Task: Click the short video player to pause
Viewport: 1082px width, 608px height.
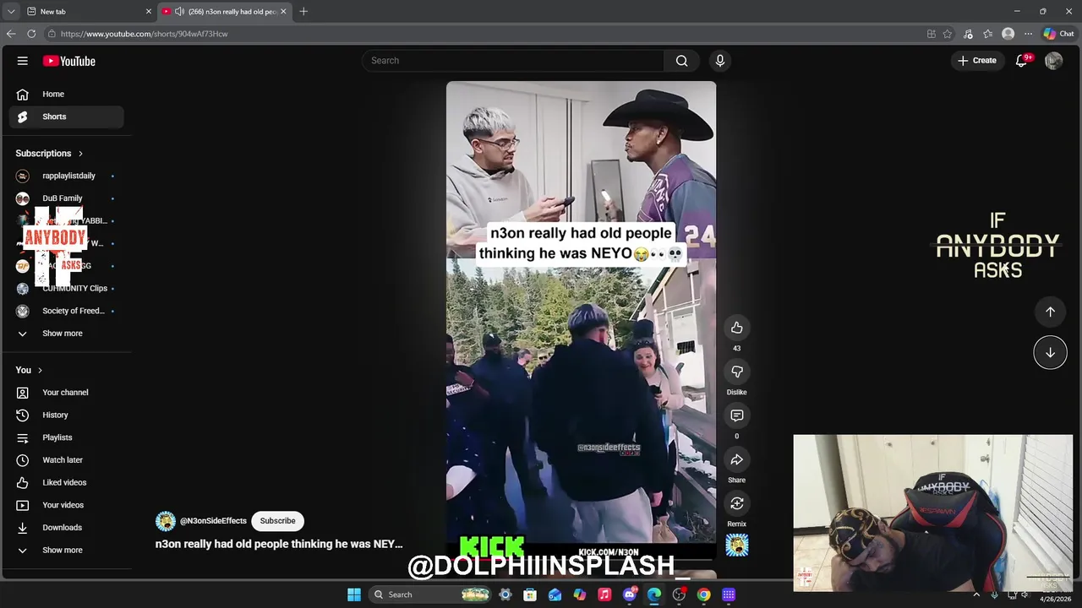Action: click(581, 321)
